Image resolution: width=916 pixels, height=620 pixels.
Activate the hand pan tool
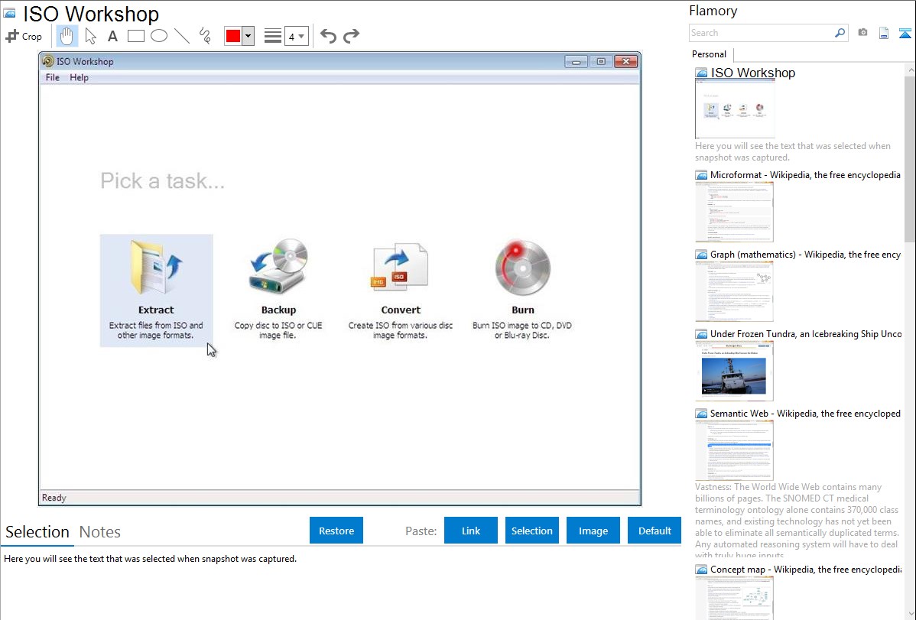tap(67, 36)
